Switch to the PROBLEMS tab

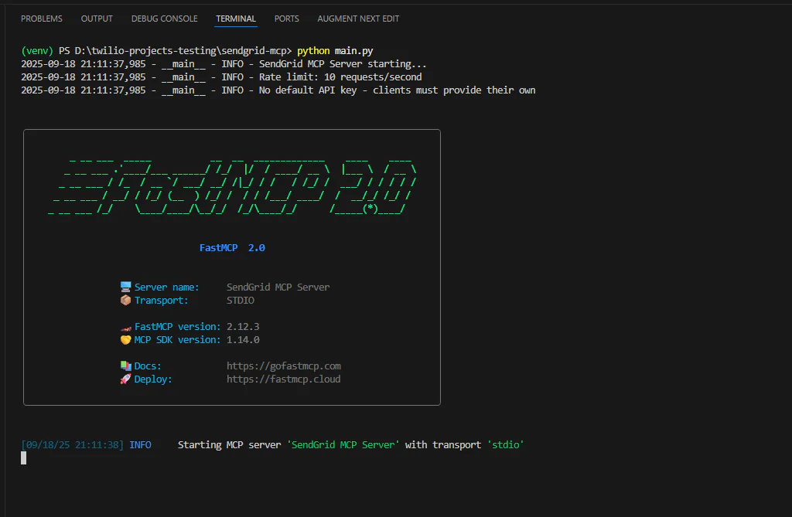coord(41,18)
